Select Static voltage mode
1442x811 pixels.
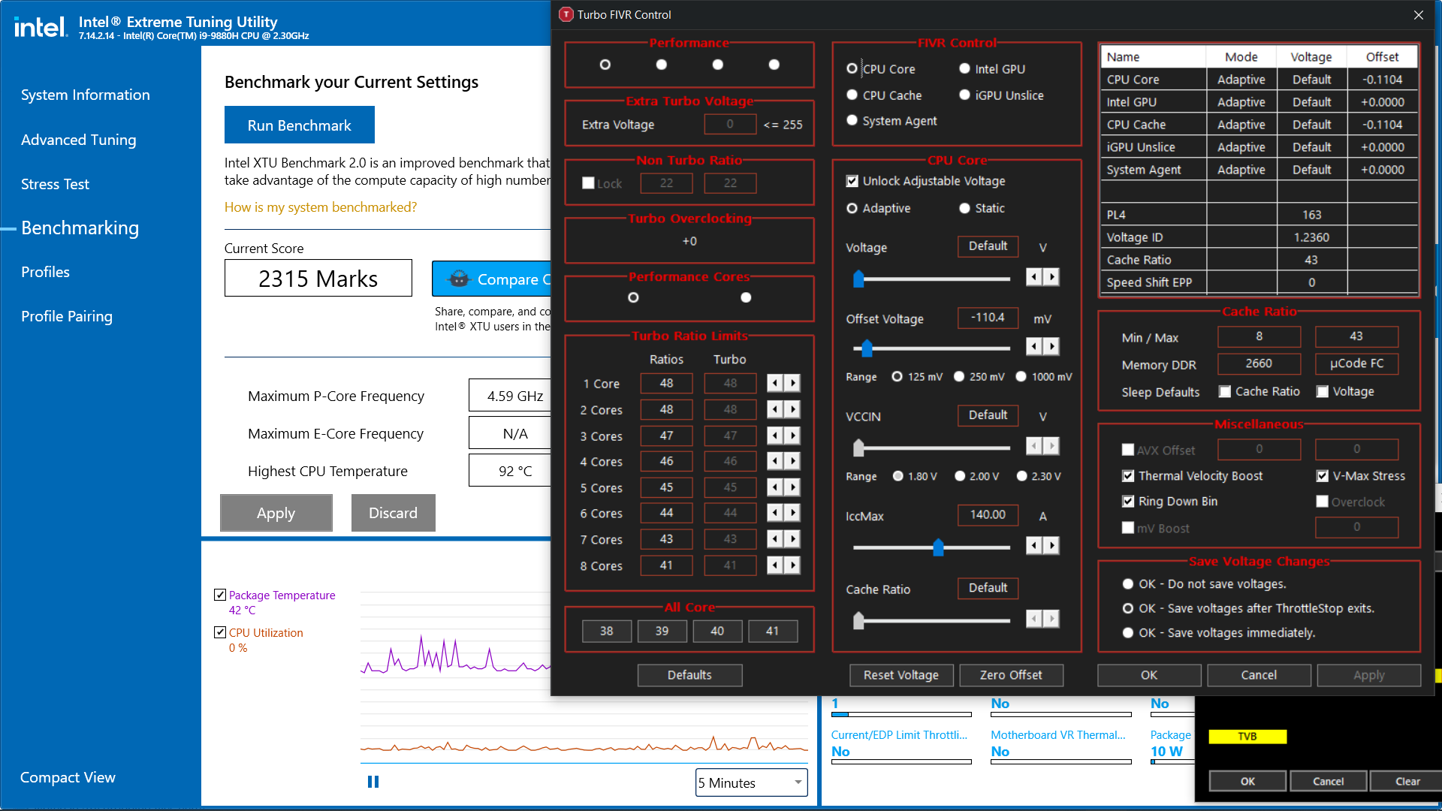point(964,208)
